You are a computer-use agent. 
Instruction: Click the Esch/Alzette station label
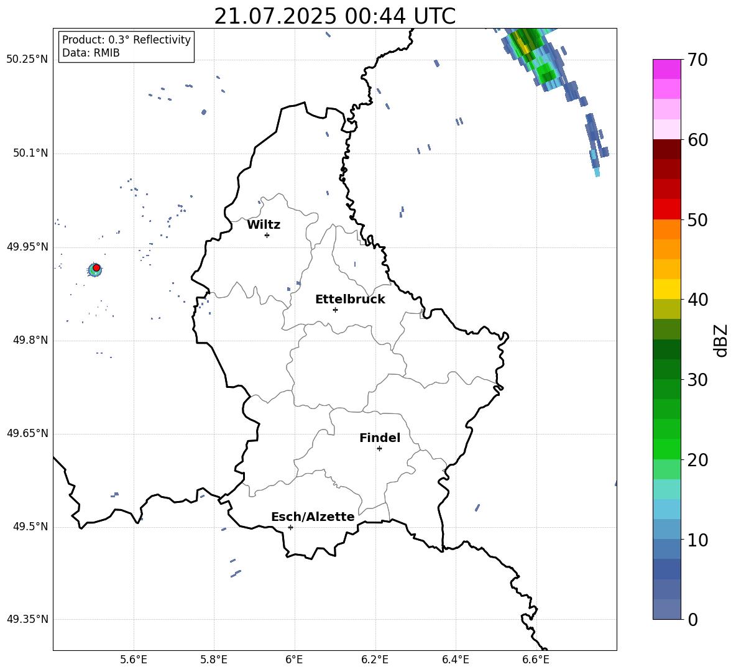pyautogui.click(x=313, y=517)
